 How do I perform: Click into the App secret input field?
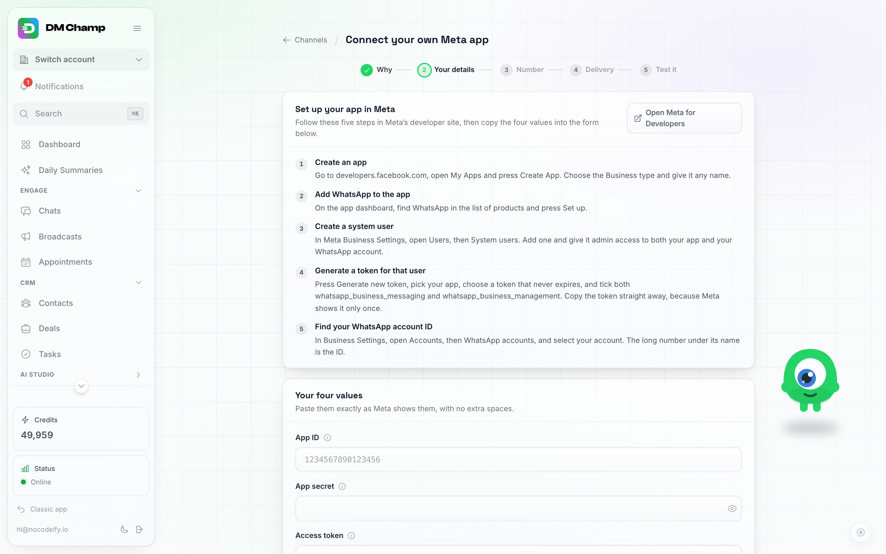[518, 508]
